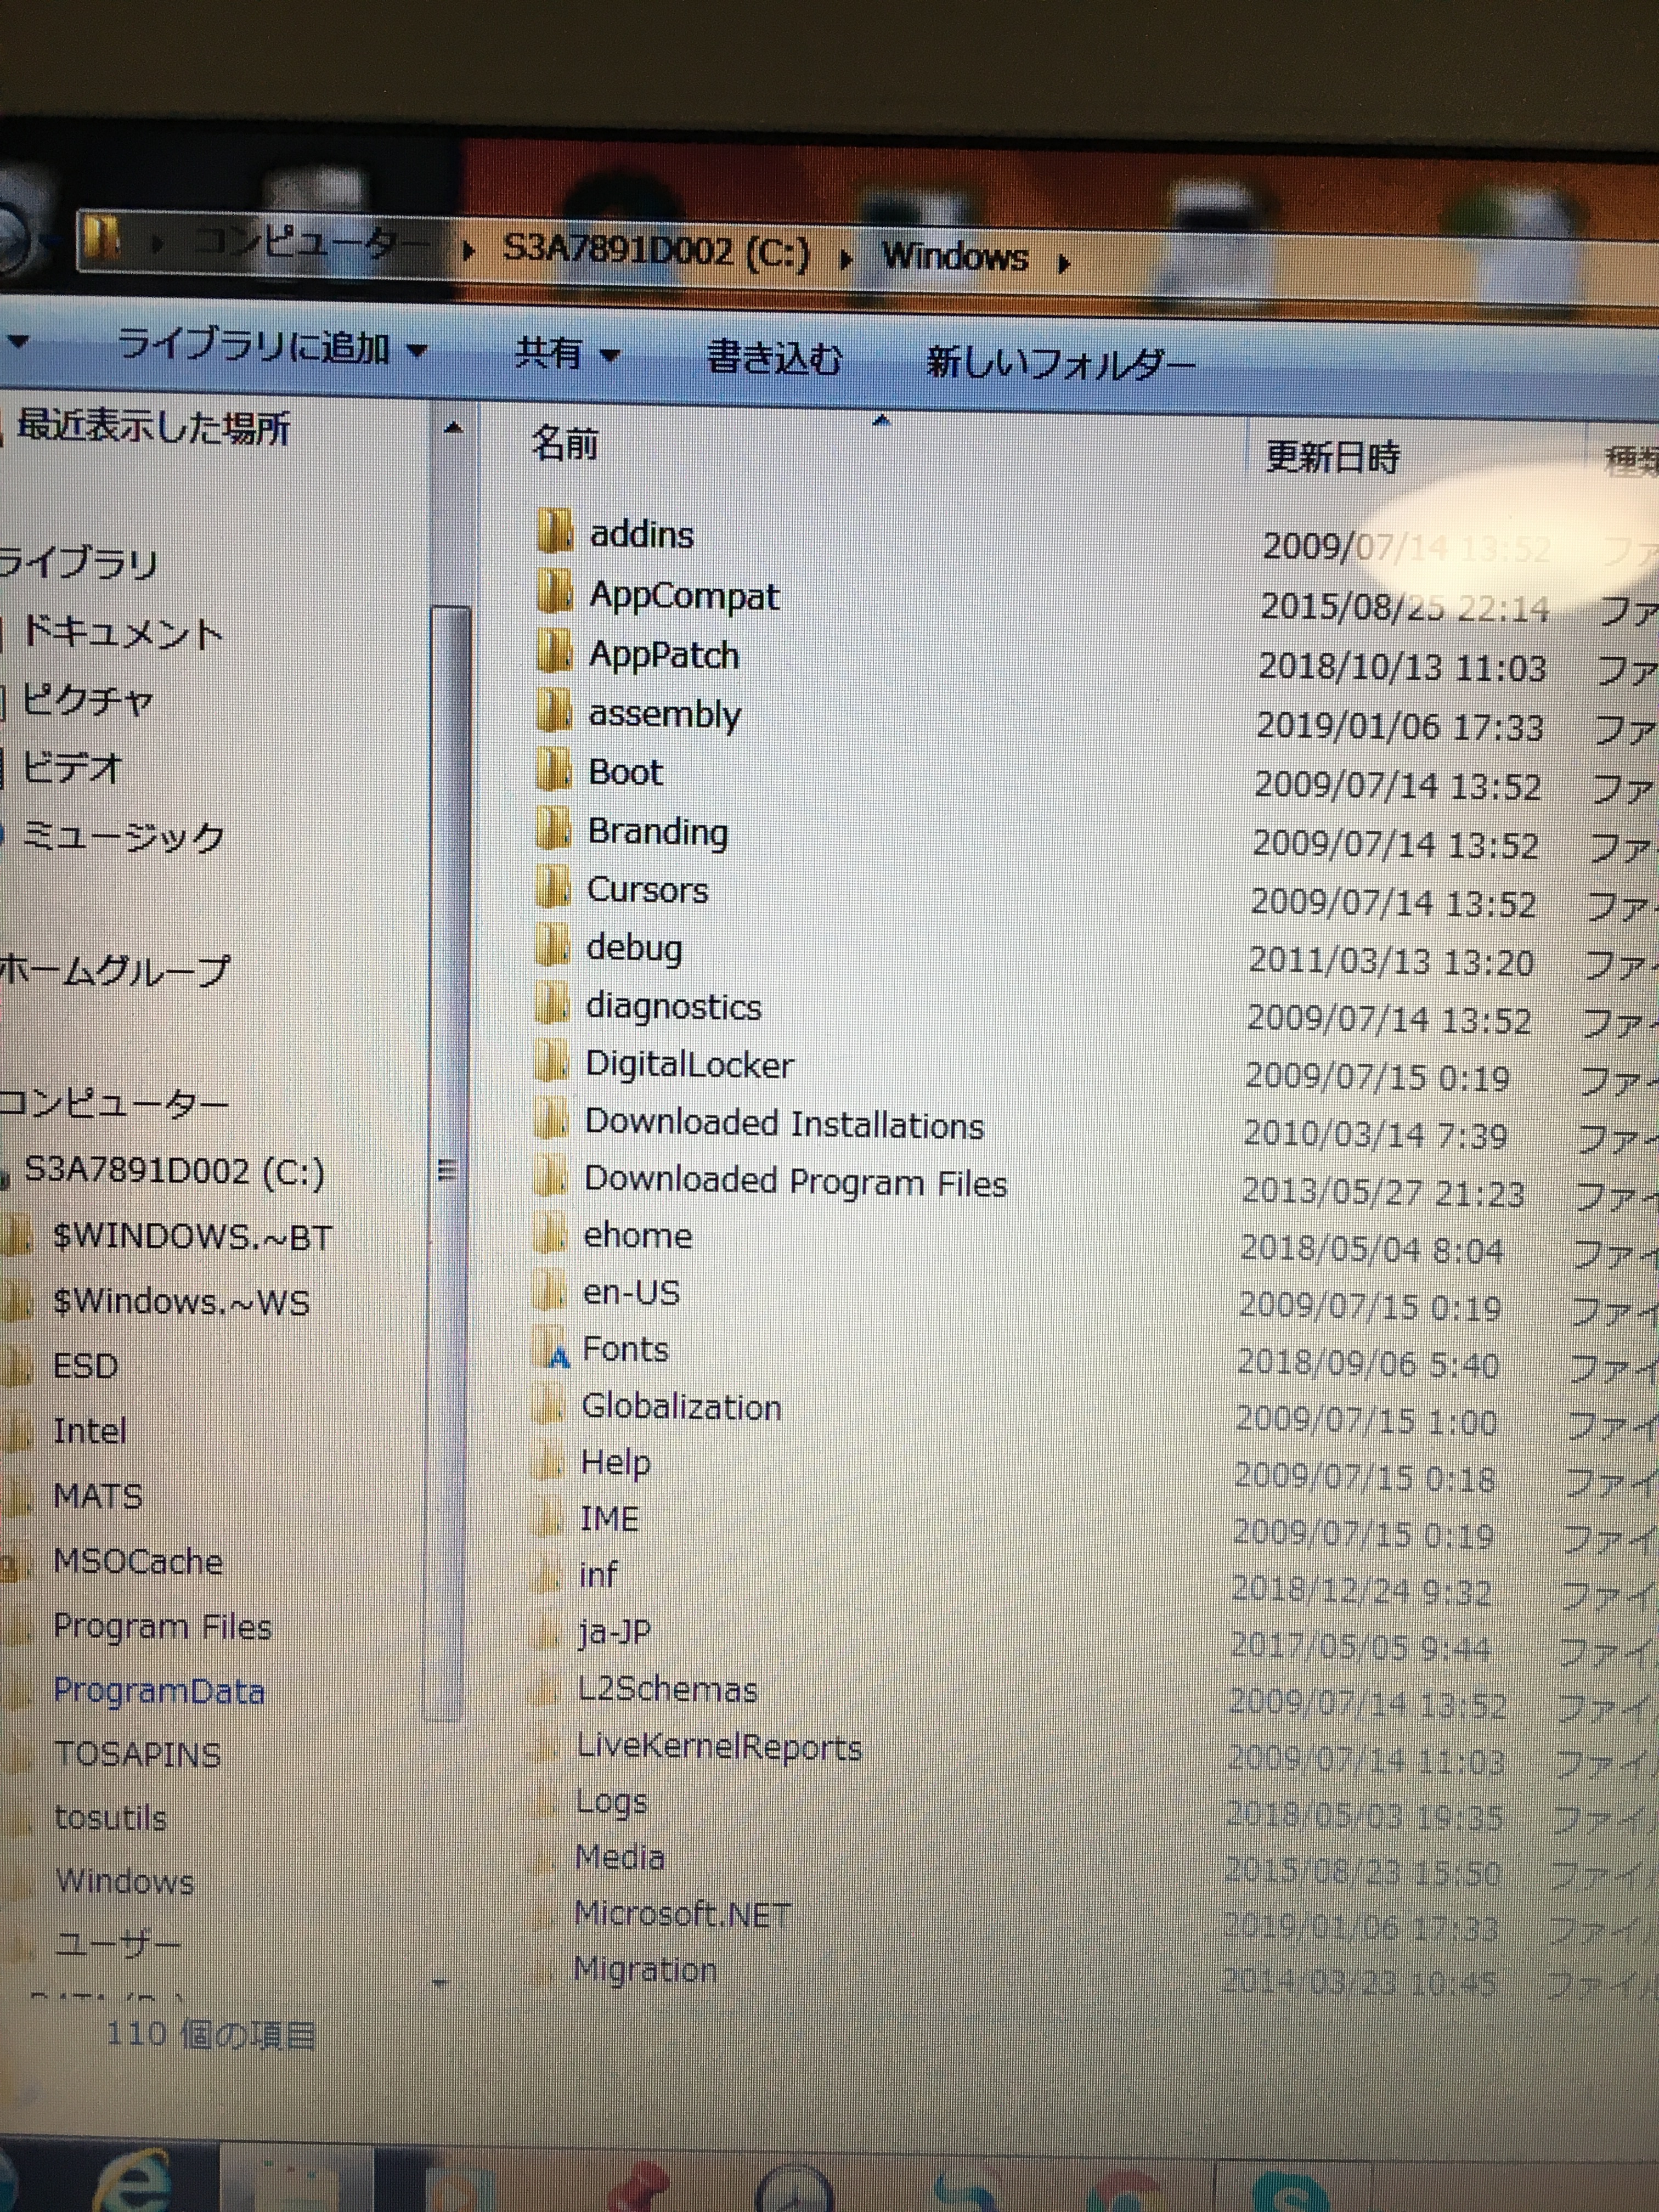Click the 書き込む toolbar button
This screenshot has height=2212, width=1659.
(x=774, y=358)
